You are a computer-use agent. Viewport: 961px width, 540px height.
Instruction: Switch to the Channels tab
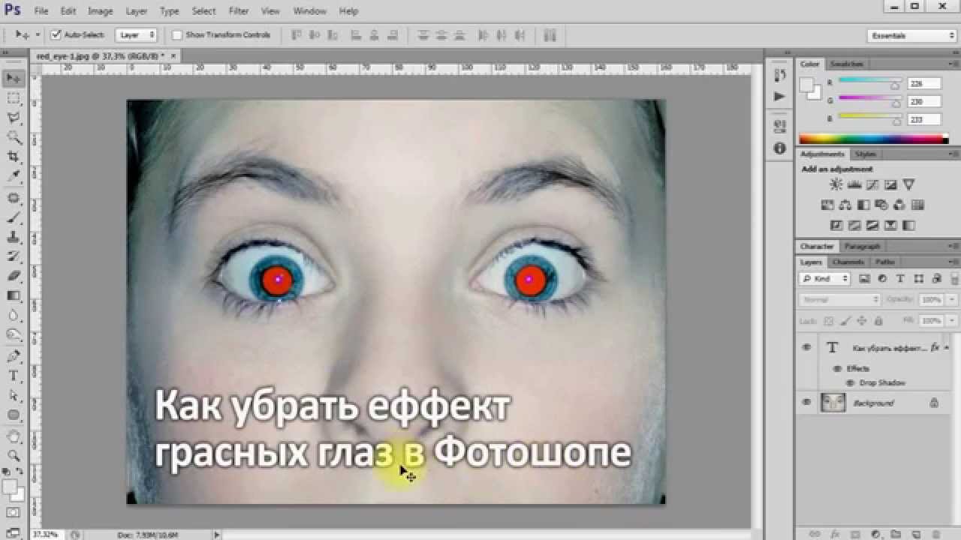click(848, 262)
